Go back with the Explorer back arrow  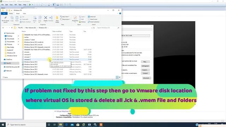(3, 28)
